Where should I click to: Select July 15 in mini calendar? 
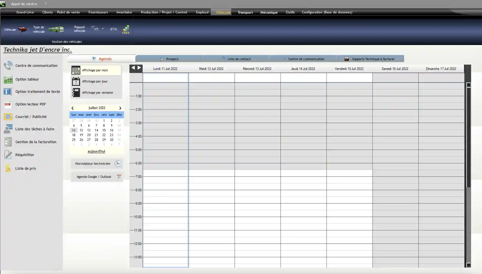tap(104, 130)
